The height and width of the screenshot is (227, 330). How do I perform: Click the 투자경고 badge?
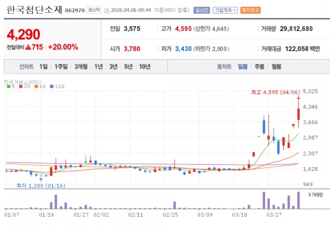click(250, 10)
